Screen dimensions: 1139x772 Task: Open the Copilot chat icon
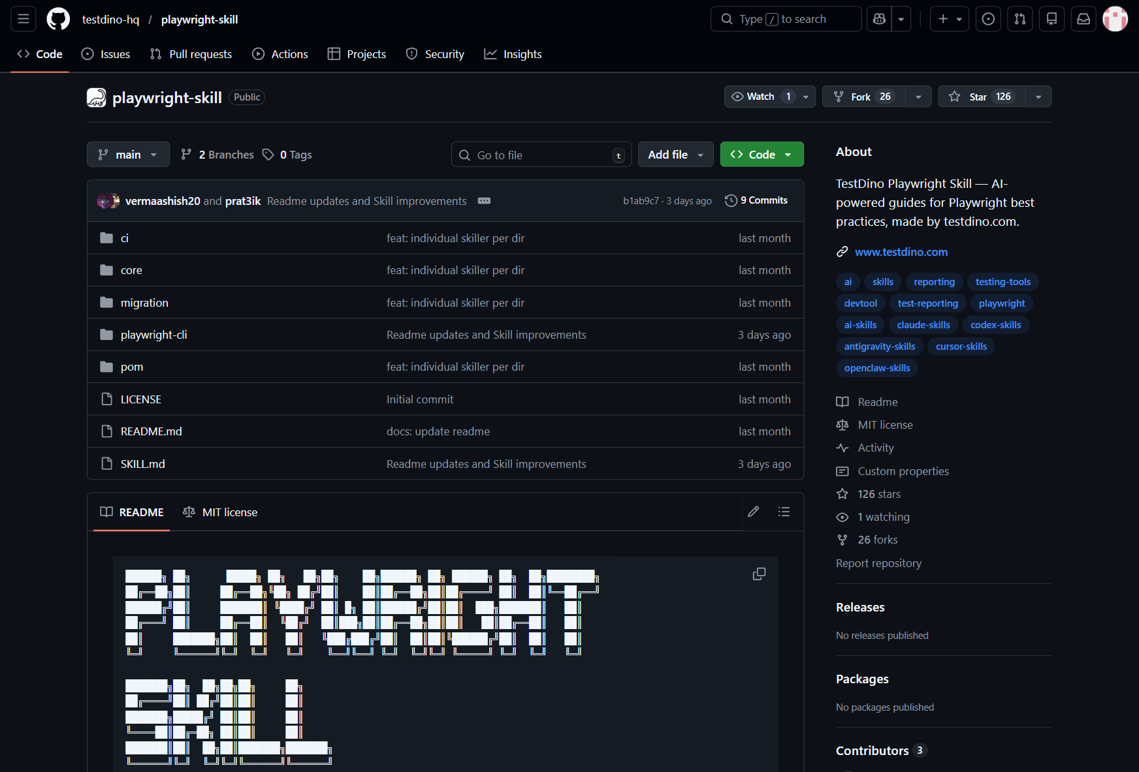point(878,19)
